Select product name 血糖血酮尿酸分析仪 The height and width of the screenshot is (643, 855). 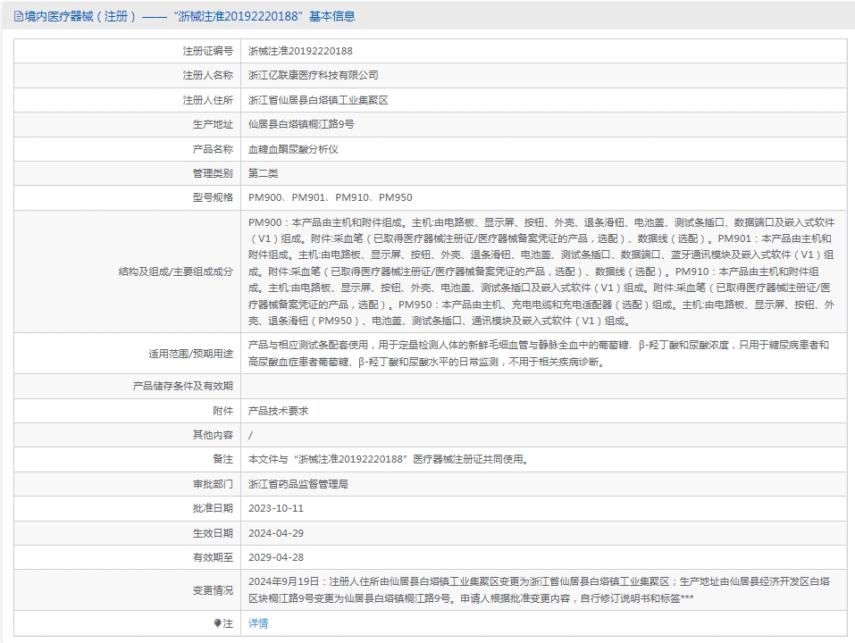click(293, 149)
